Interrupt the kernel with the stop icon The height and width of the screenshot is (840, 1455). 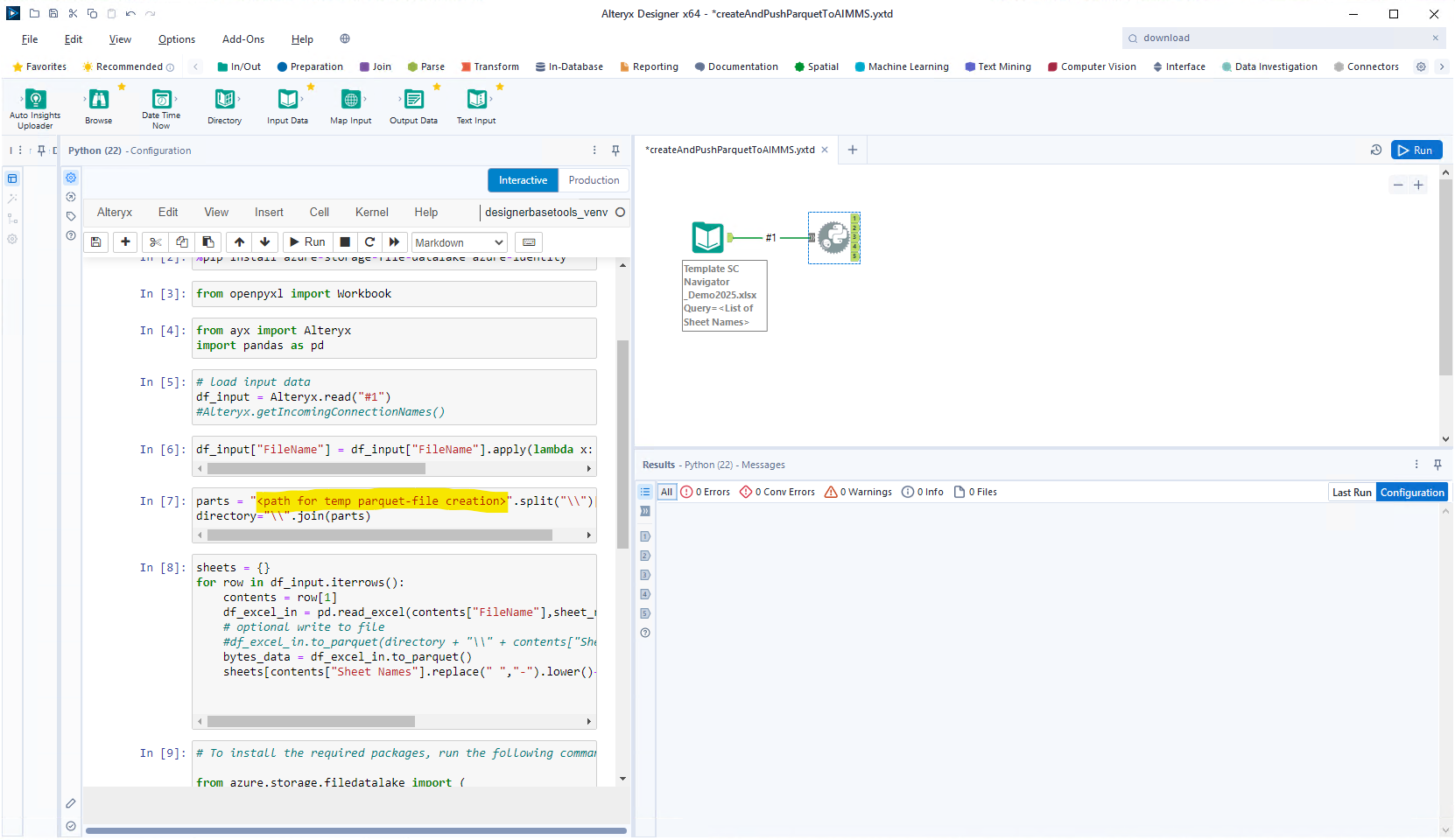click(345, 242)
